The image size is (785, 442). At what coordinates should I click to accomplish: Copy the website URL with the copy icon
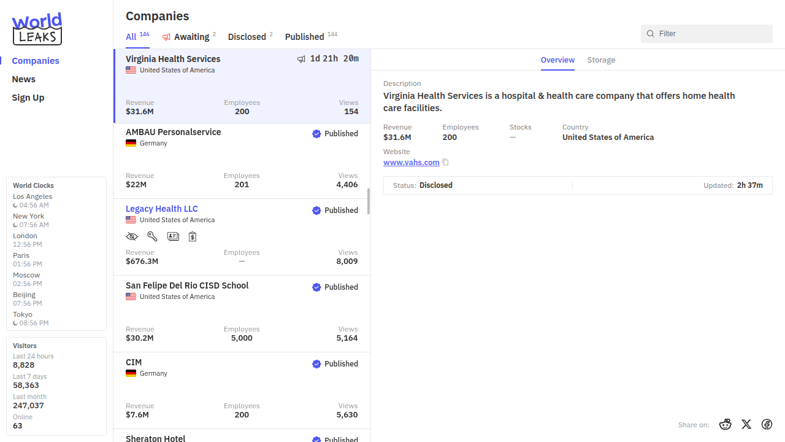pyautogui.click(x=446, y=163)
